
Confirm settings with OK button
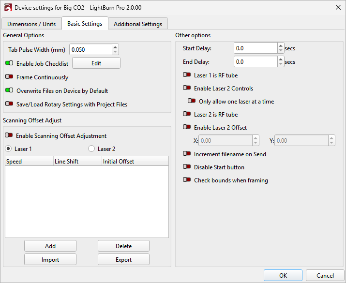tap(283, 275)
